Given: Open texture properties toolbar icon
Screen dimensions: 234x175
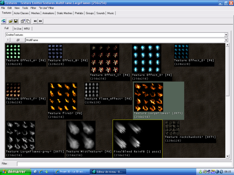Looking at the screenshot, I should coord(23,21).
